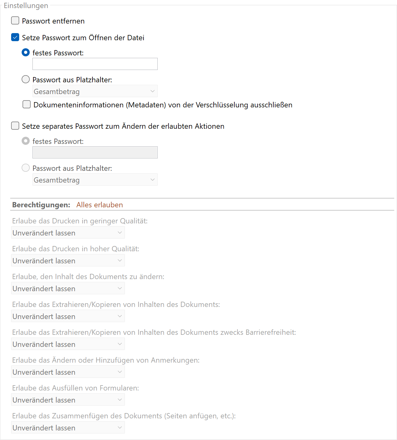The width and height of the screenshot is (397, 440).
Task: Expand dropdown for changing document content
Action: pyautogui.click(x=68, y=288)
